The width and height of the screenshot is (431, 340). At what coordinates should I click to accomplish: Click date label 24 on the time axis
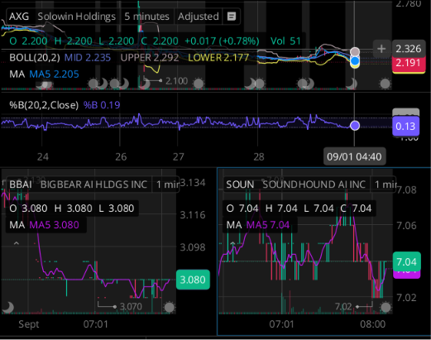(43, 157)
